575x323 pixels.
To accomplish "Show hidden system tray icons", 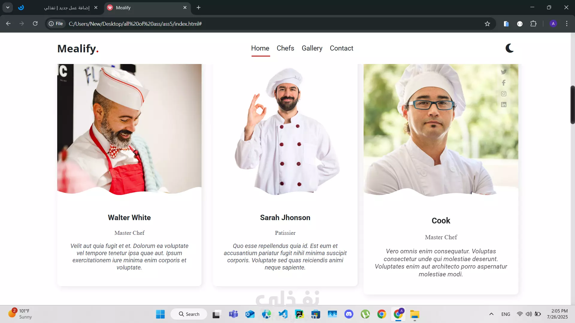I will 491,314.
